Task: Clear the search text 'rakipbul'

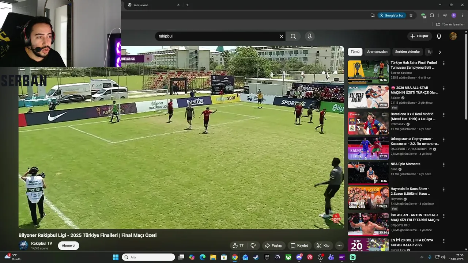Action: [282, 36]
